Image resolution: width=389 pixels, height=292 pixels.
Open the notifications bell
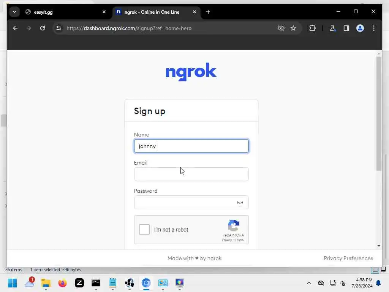[379, 283]
